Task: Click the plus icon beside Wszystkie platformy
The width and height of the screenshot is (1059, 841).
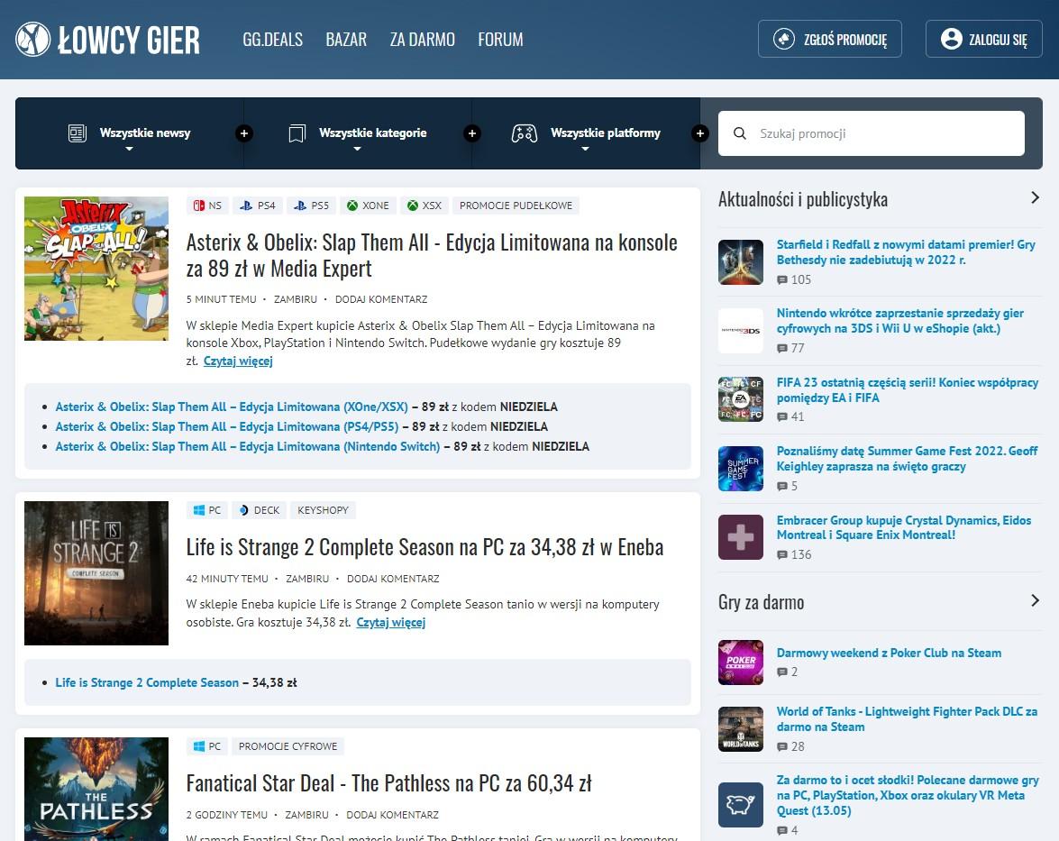Action: point(699,133)
